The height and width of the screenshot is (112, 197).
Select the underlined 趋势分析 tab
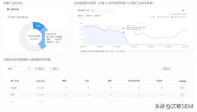80,16
